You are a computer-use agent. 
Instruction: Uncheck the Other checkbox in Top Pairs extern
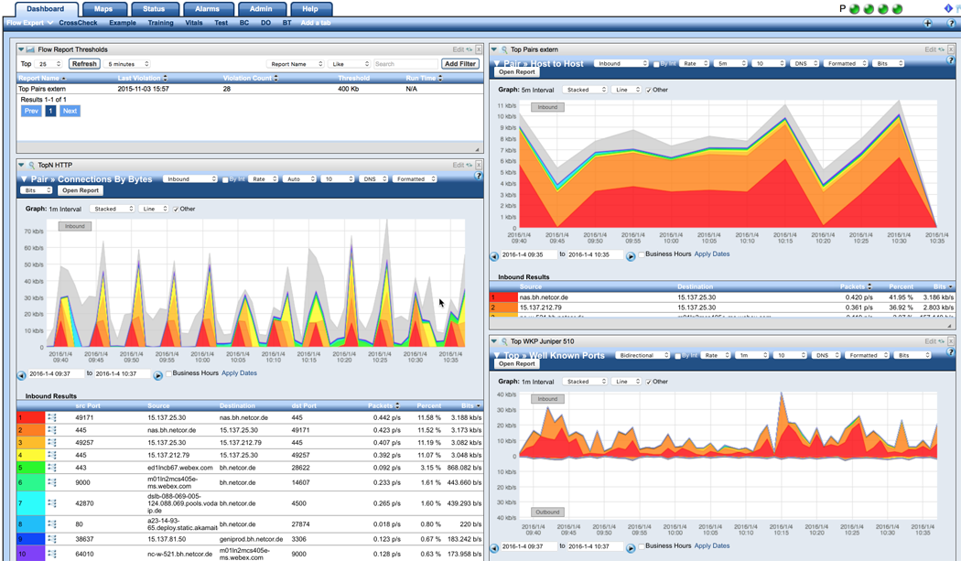point(651,89)
